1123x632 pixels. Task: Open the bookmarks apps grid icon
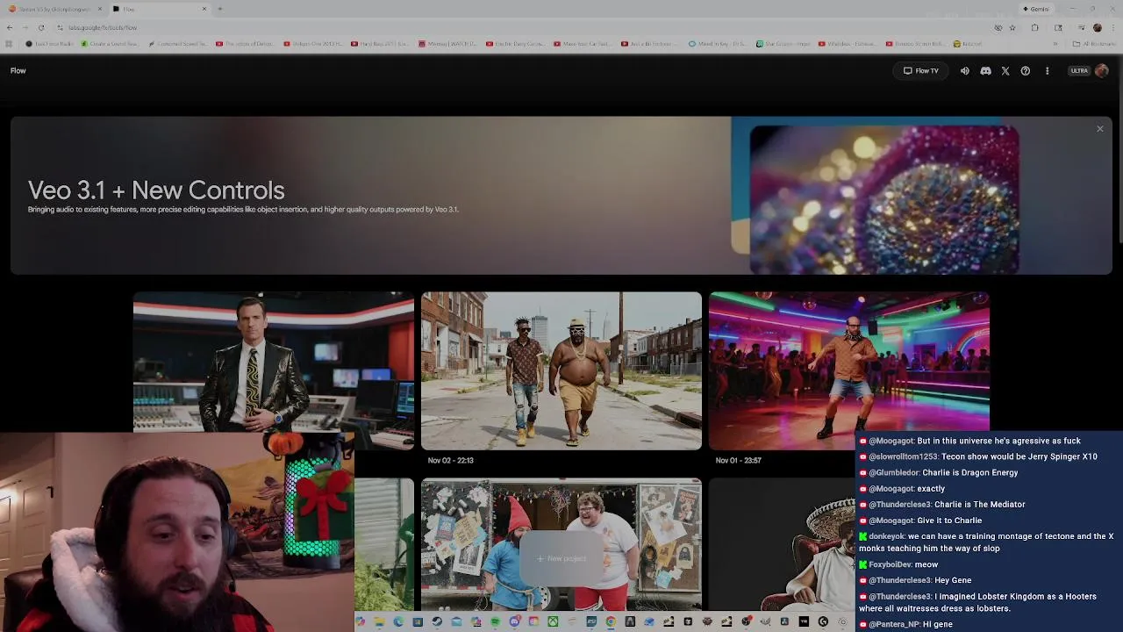coord(9,43)
